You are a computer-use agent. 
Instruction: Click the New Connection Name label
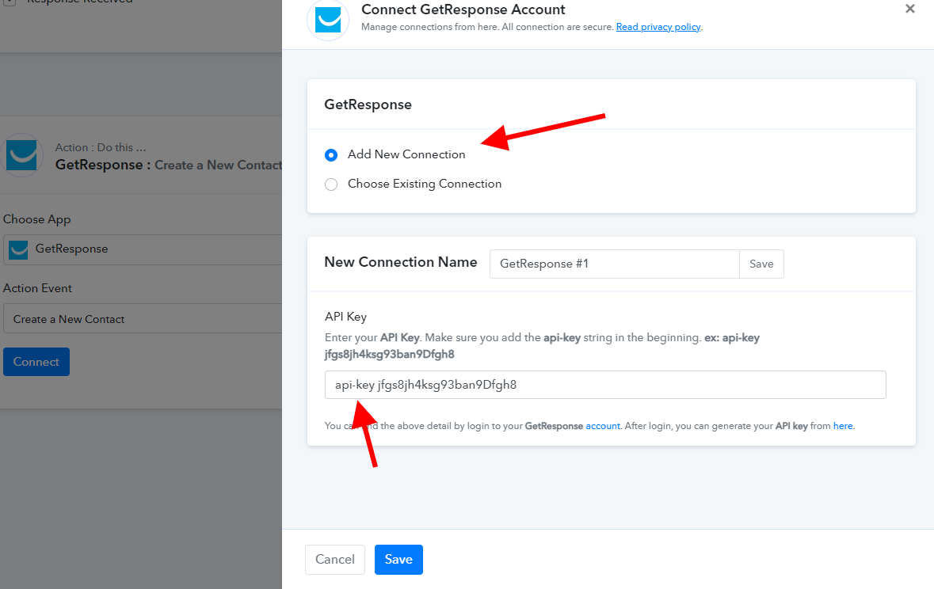(400, 262)
